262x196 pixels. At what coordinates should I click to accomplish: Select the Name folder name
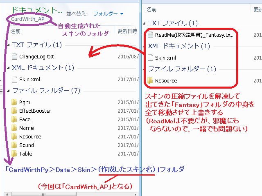point(26,128)
